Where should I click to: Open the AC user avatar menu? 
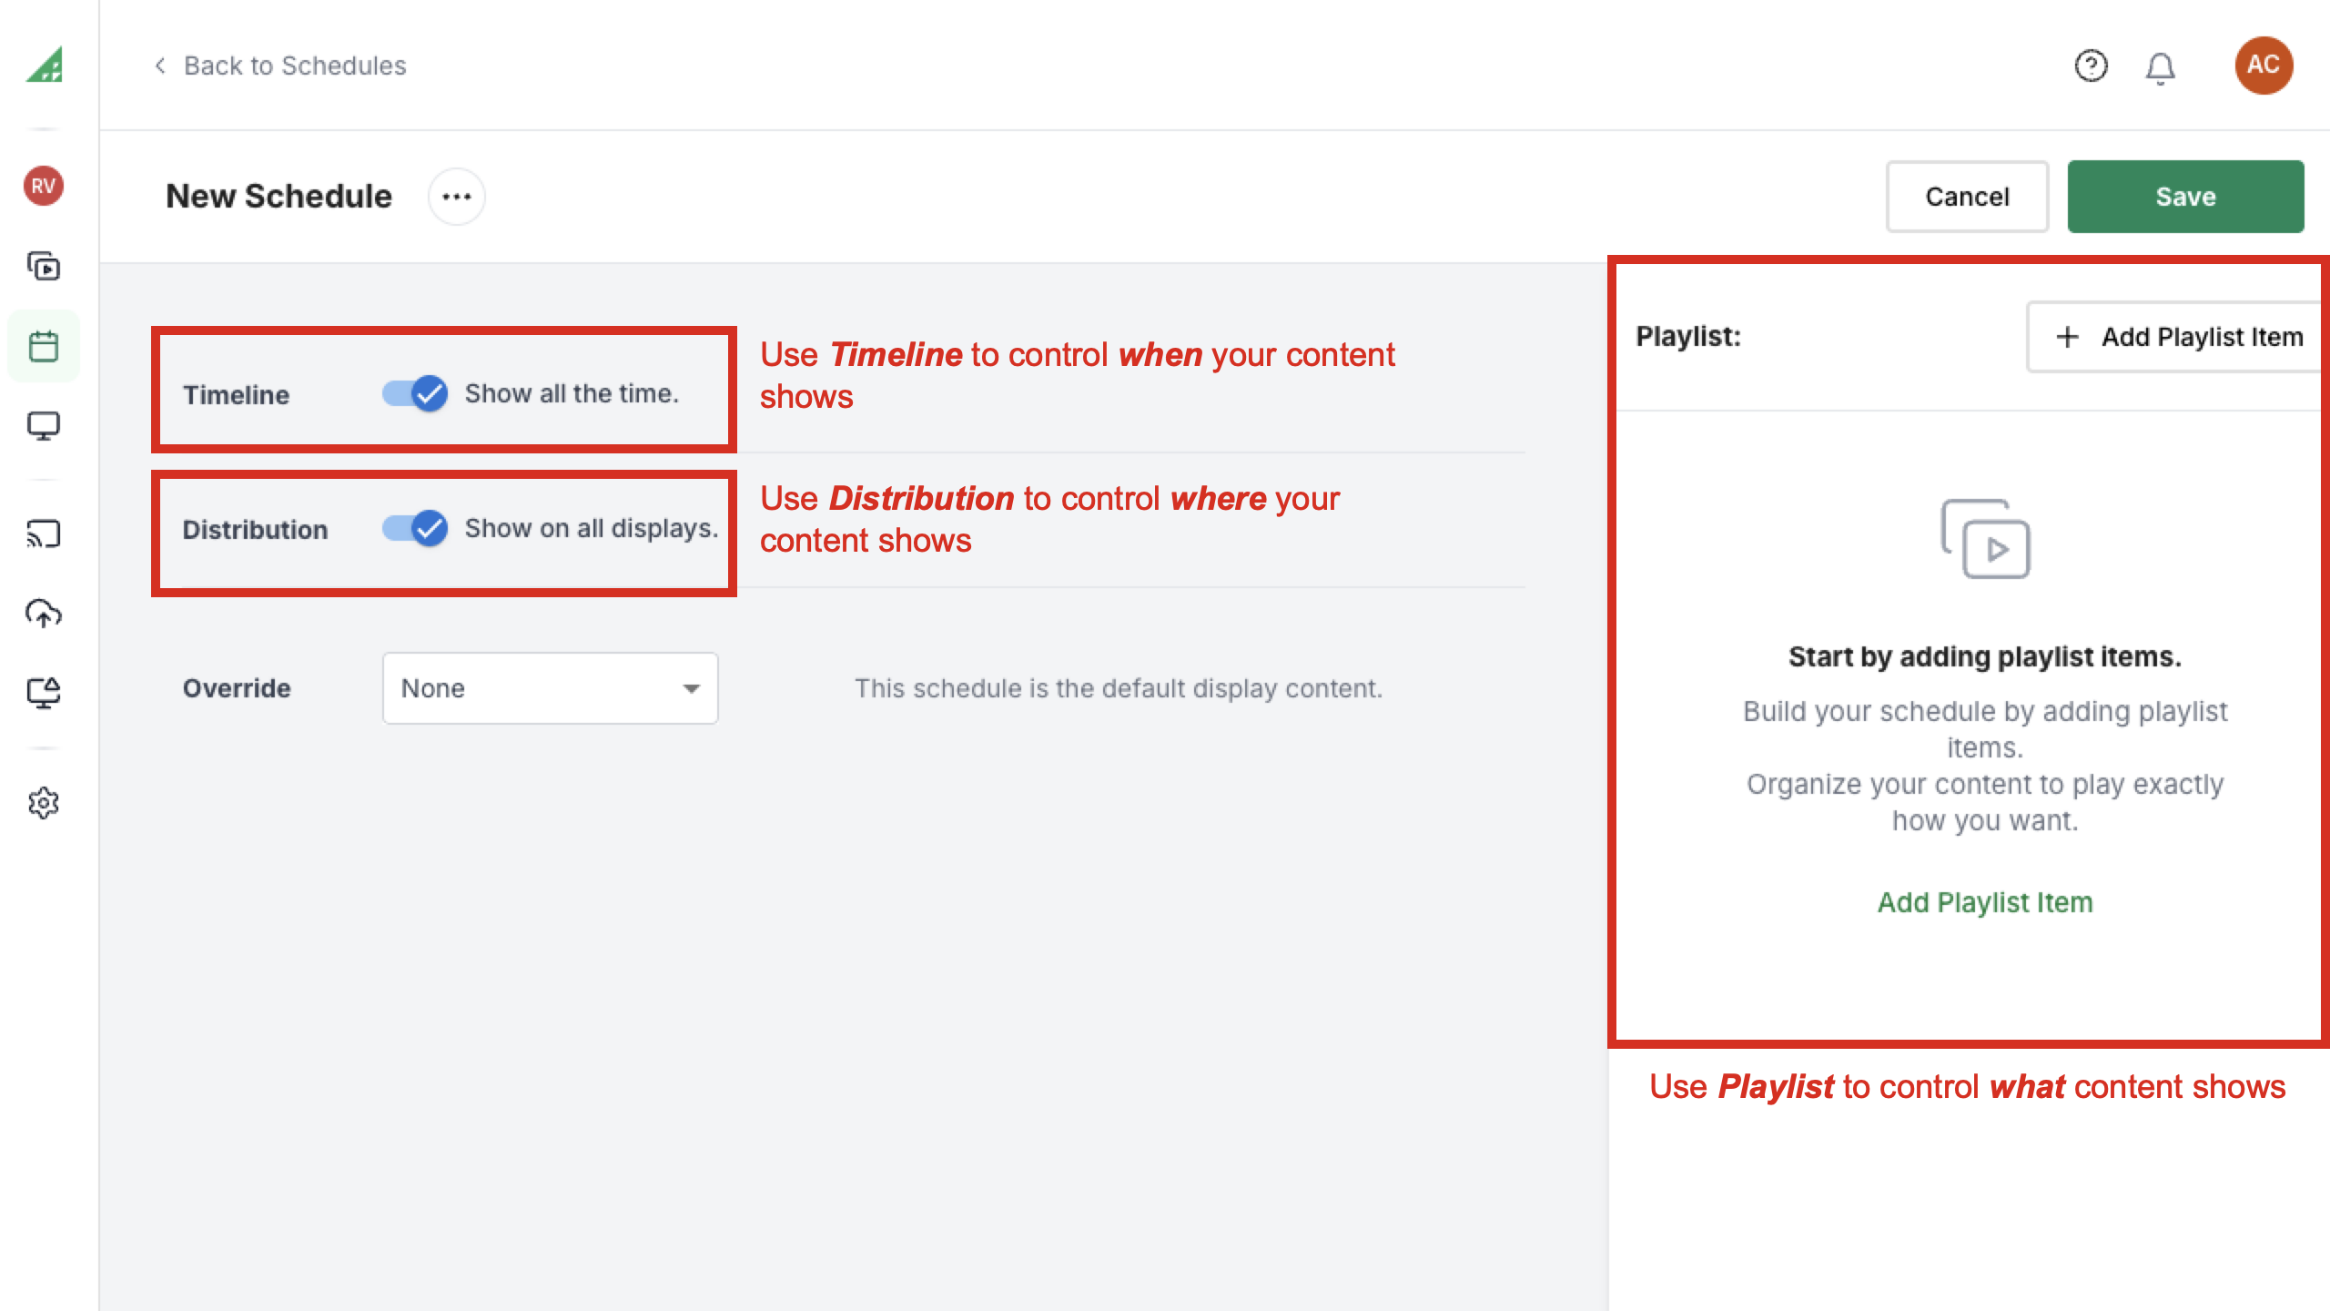tap(2264, 66)
